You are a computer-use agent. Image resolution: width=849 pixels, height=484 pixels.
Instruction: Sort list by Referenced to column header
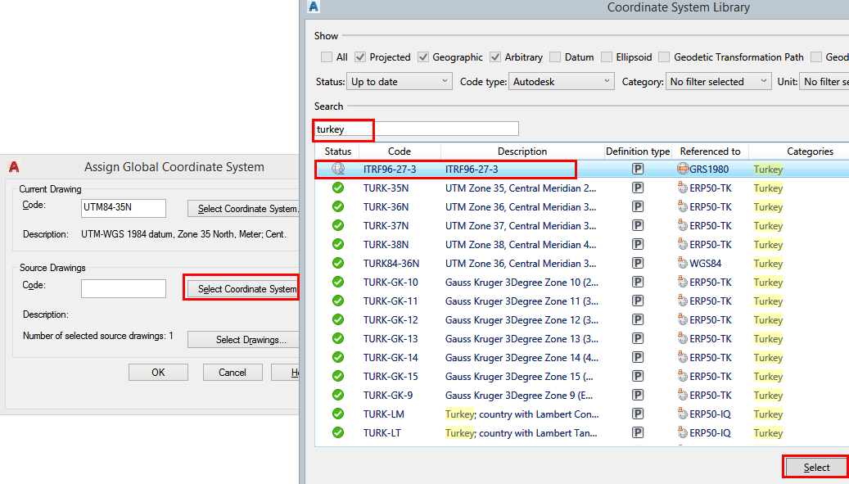click(711, 152)
